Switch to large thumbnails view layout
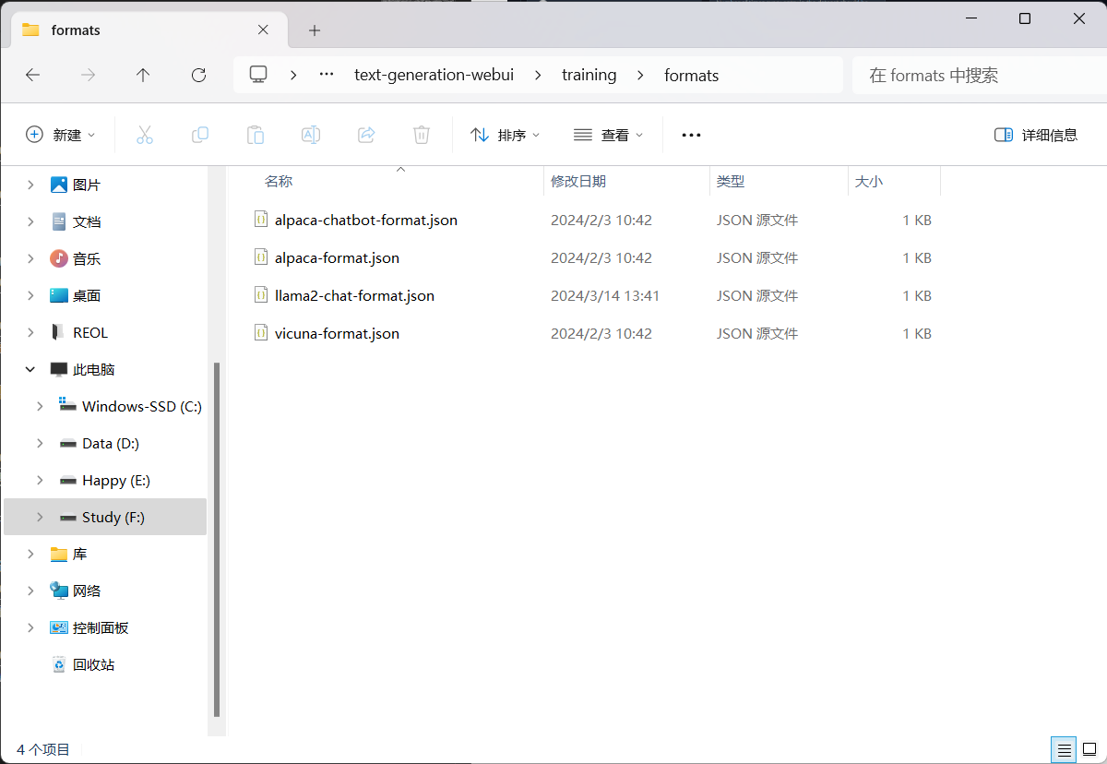This screenshot has width=1107, height=764. click(x=1089, y=749)
